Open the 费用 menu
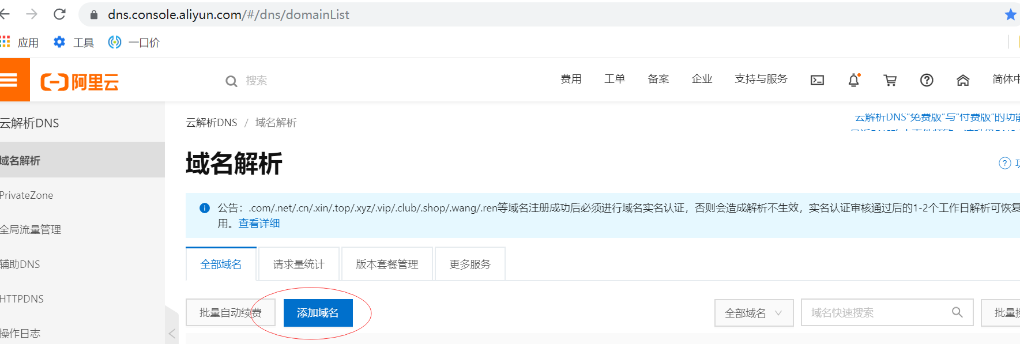This screenshot has height=344, width=1020. (x=571, y=79)
